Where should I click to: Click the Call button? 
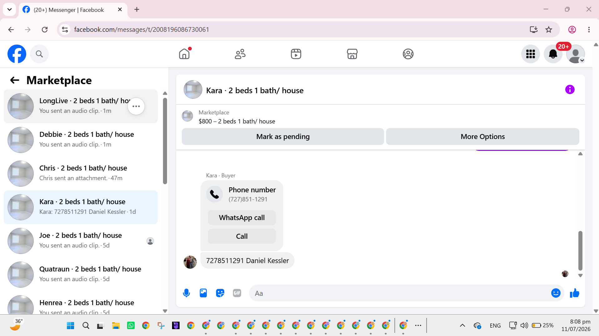click(242, 236)
